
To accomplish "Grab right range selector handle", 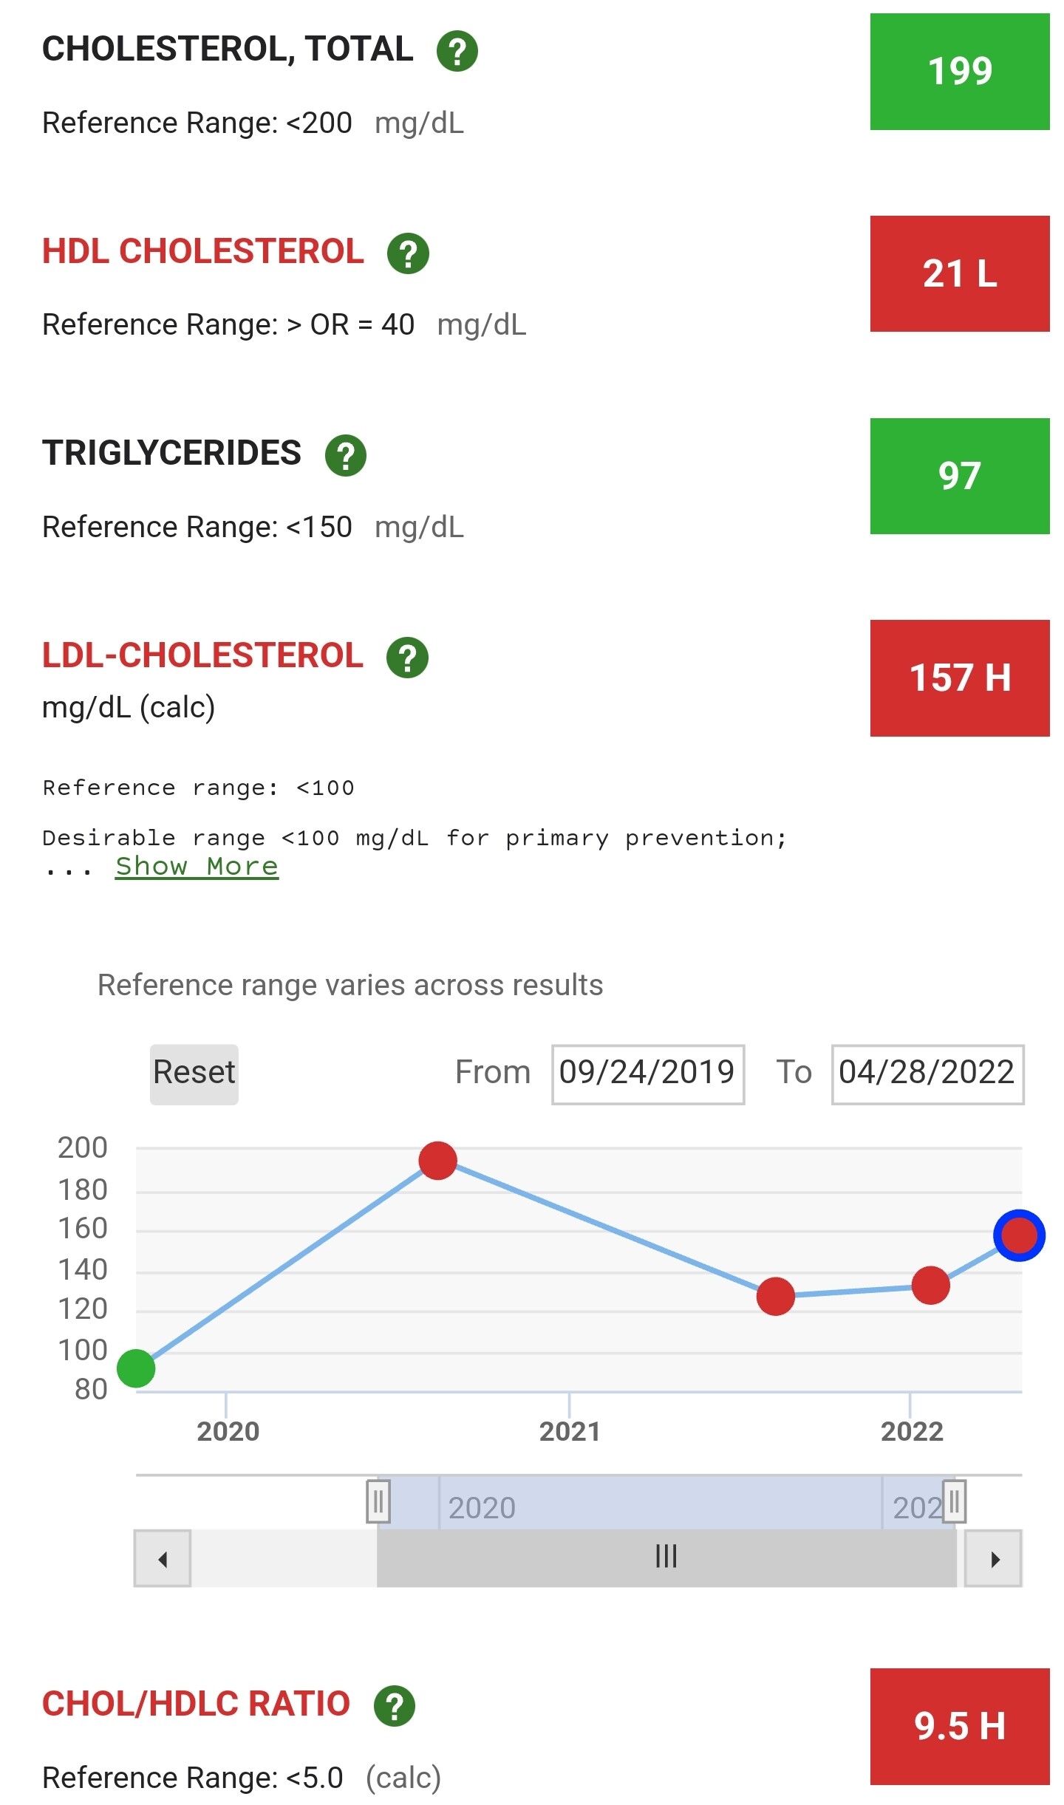I will 954,1501.
